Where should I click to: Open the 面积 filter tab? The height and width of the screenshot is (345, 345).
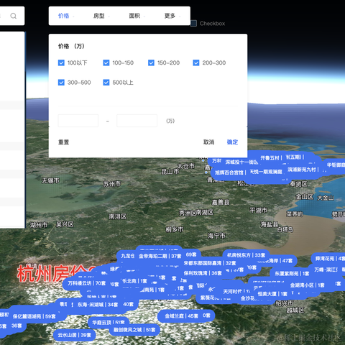click(134, 16)
